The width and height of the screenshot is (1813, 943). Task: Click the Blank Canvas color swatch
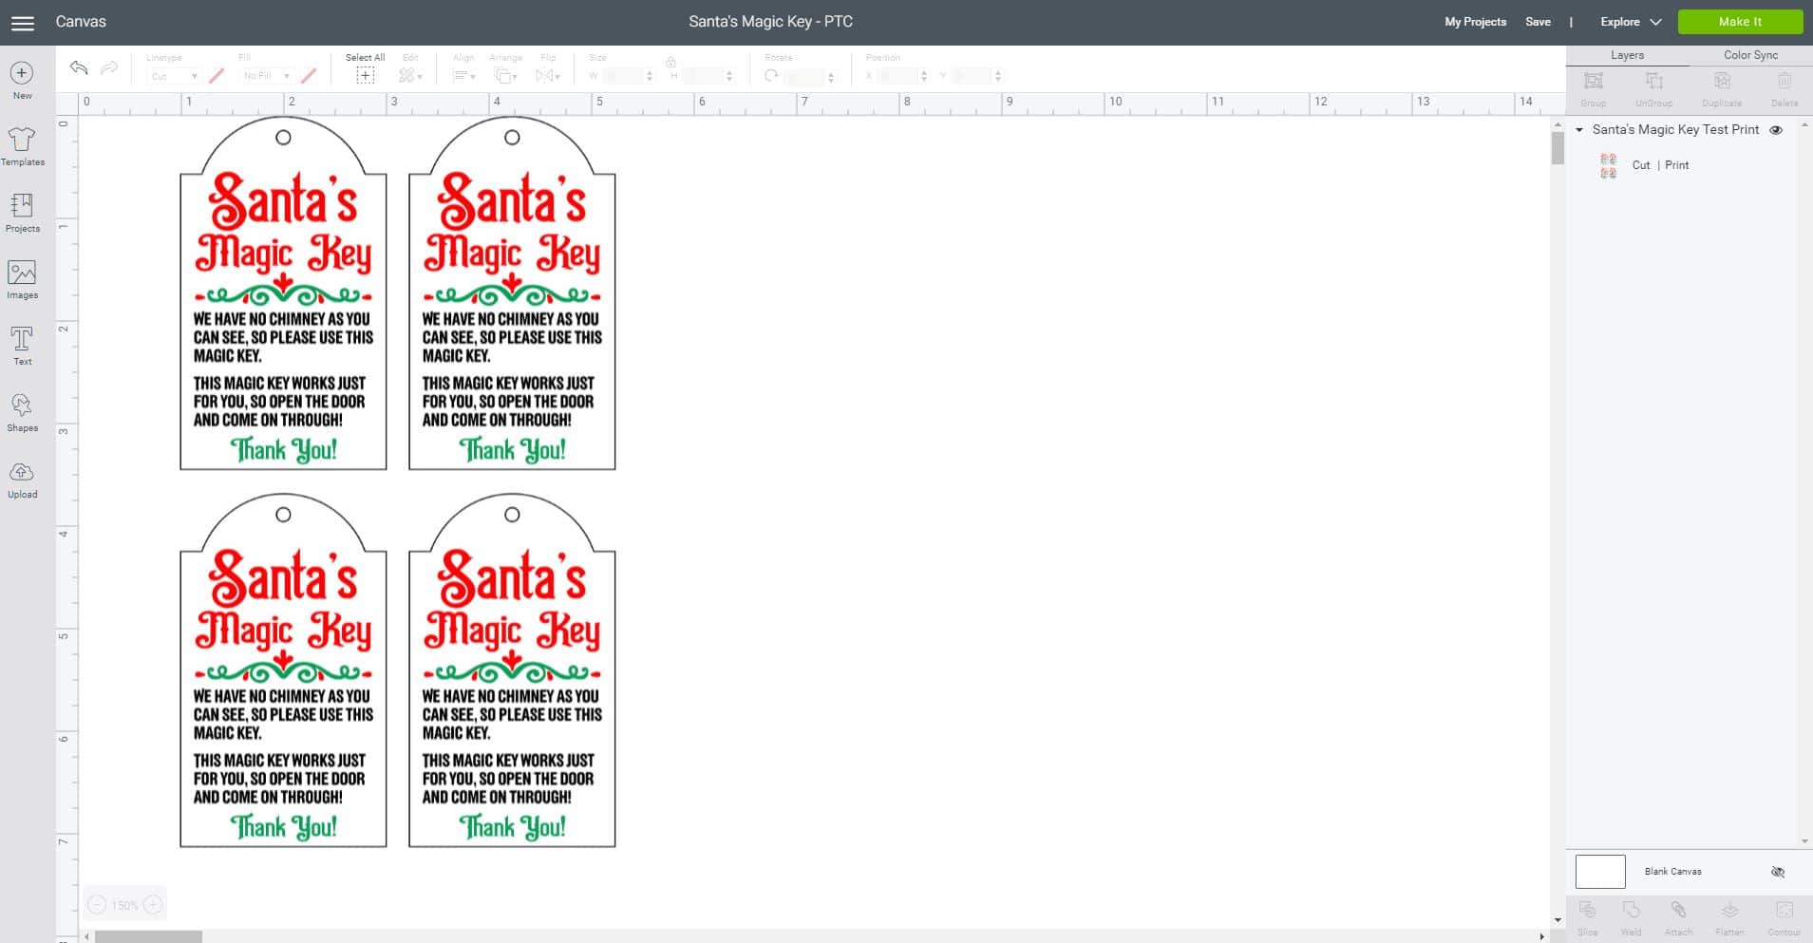[1600, 871]
